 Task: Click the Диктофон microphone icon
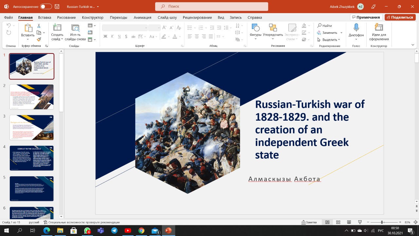[356, 28]
